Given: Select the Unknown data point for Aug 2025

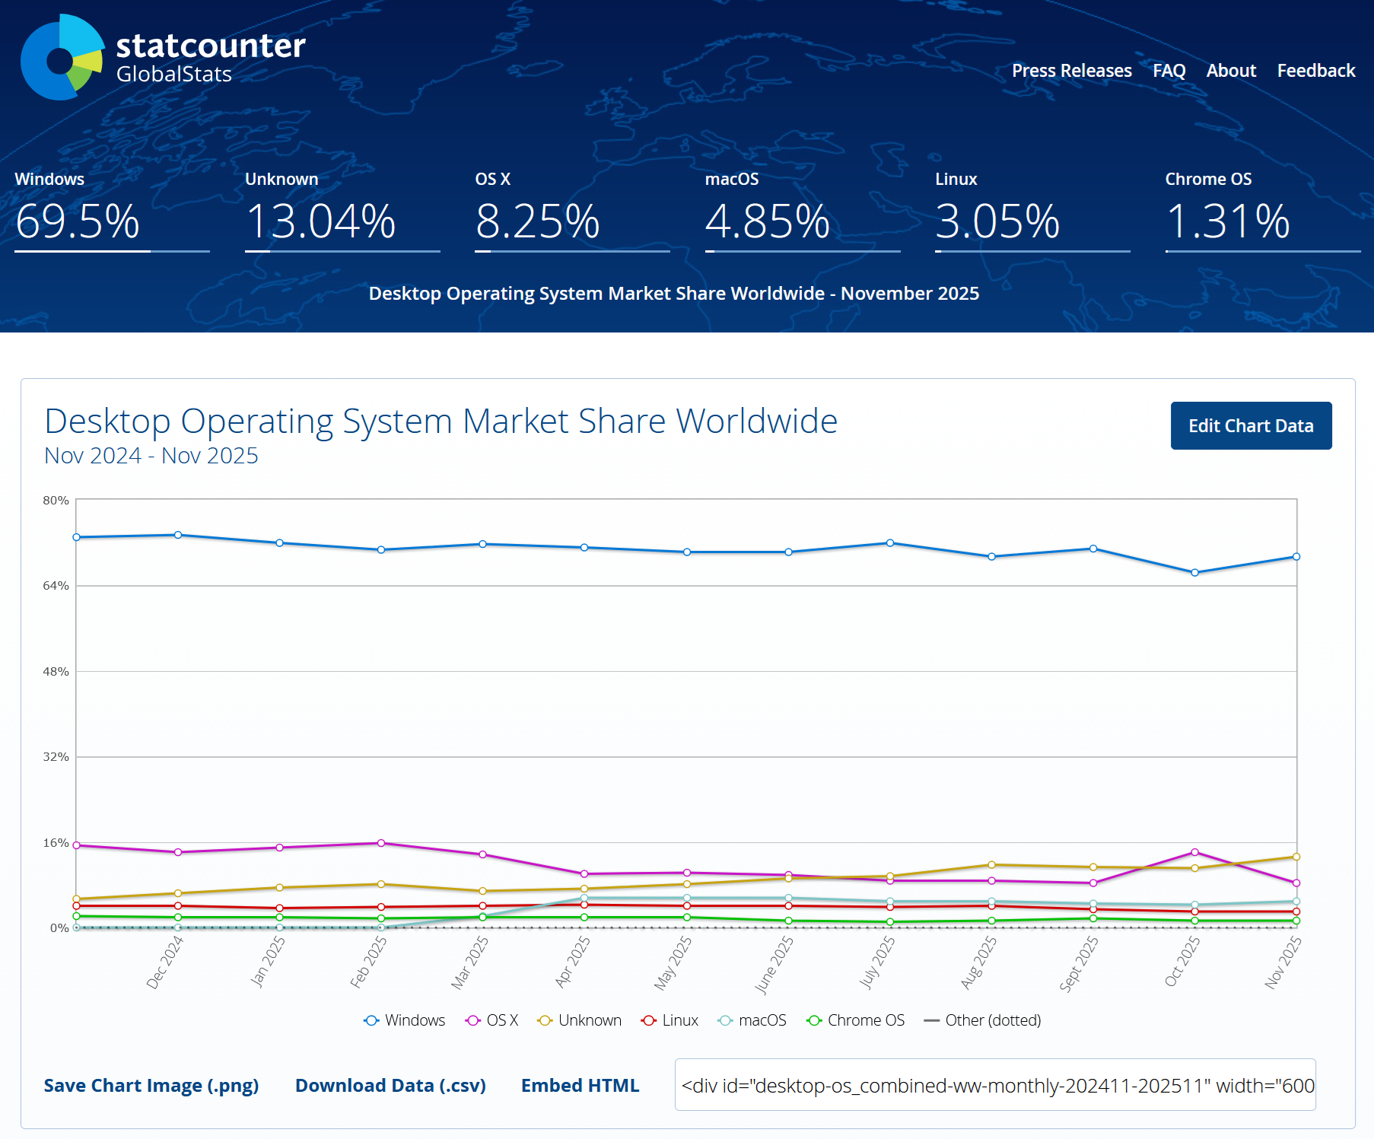Looking at the screenshot, I should click(991, 864).
